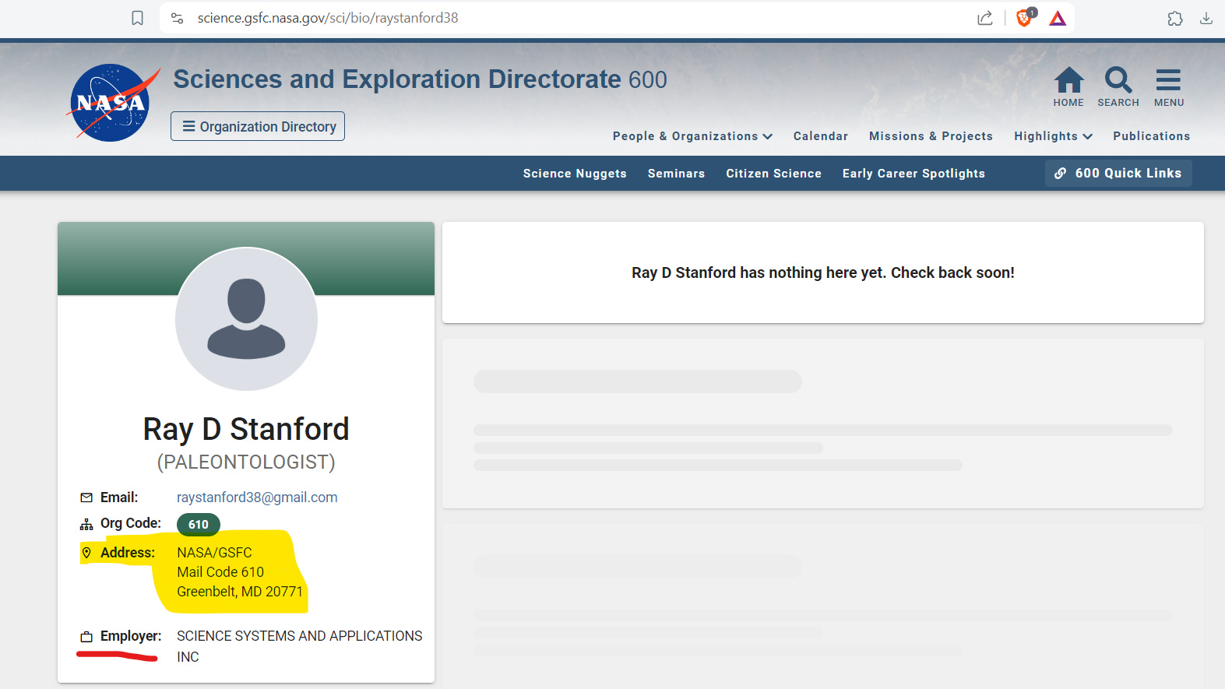This screenshot has height=689, width=1225.
Task: Click the envelope icon beside Email
Action: click(x=86, y=497)
